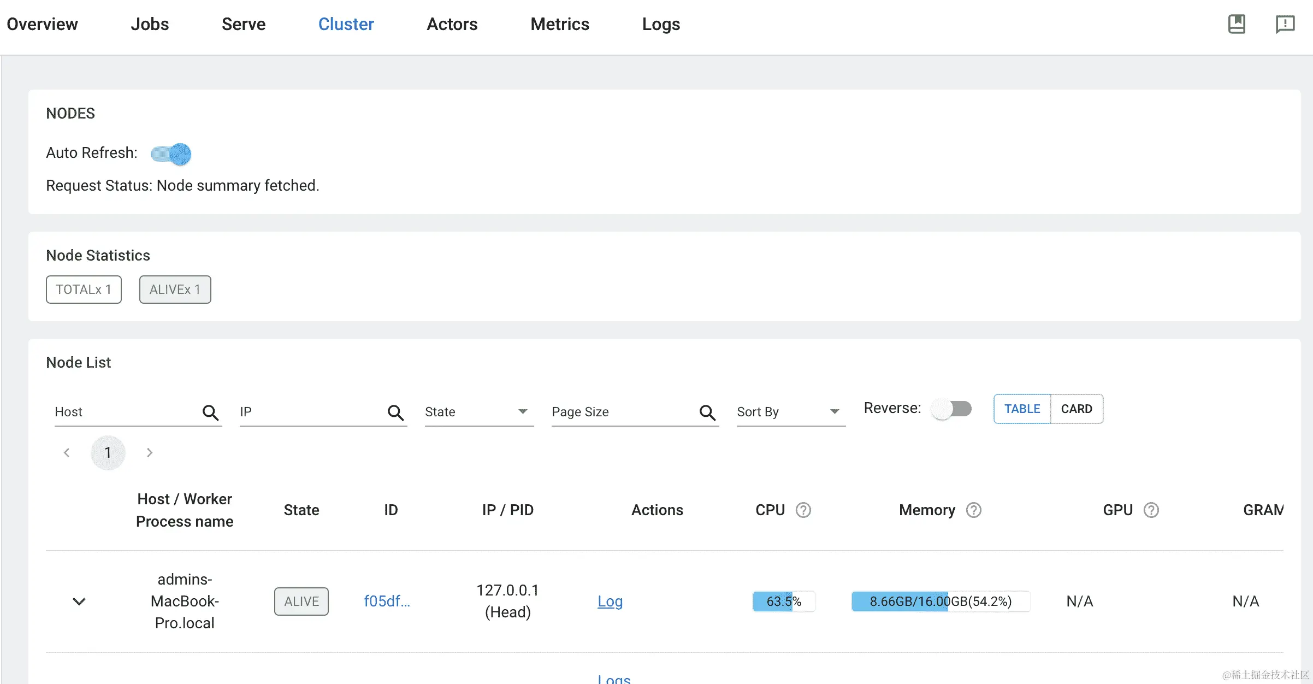Switch node list to CARD view
1313x684 pixels.
pyautogui.click(x=1076, y=409)
